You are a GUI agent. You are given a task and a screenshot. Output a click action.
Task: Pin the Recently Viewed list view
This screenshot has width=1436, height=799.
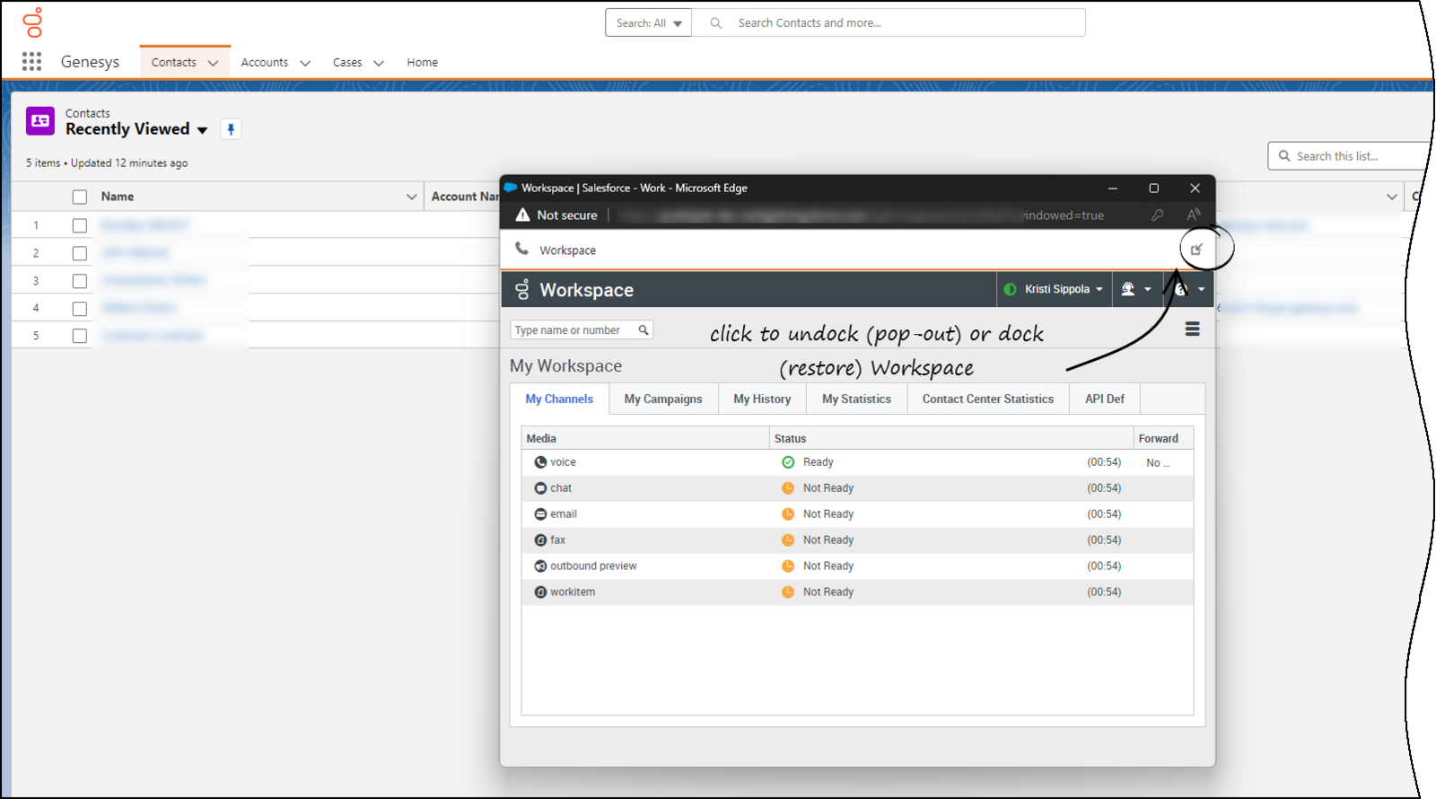click(x=231, y=129)
